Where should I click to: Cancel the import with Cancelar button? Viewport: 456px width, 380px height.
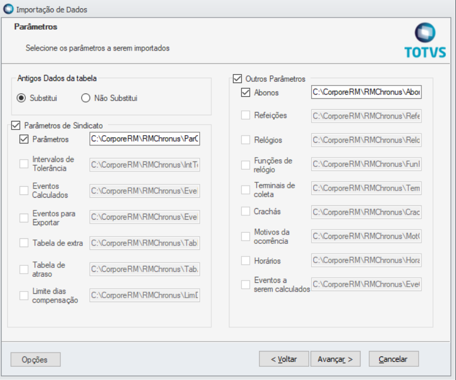point(394,359)
